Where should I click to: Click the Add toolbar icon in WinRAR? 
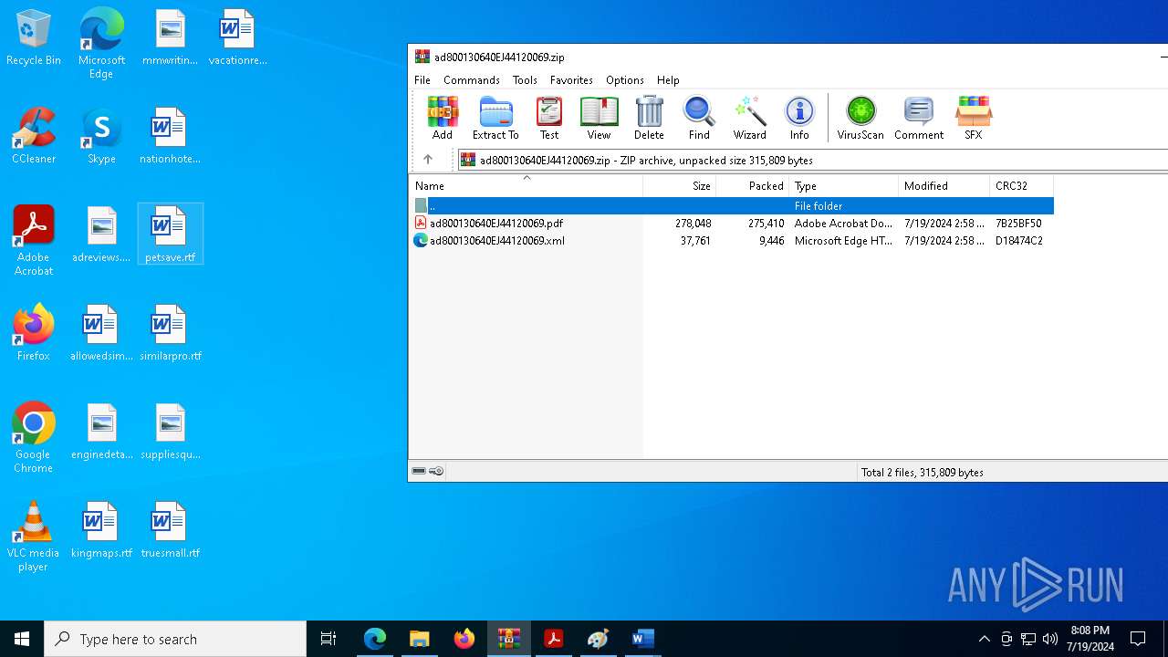click(x=443, y=118)
